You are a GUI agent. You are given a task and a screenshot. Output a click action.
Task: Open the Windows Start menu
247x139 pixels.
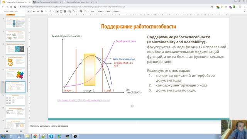[3, 136]
